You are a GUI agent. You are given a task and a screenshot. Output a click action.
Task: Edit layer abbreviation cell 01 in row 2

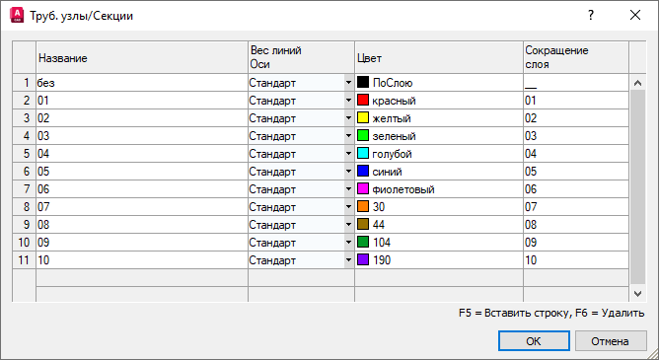coord(576,101)
